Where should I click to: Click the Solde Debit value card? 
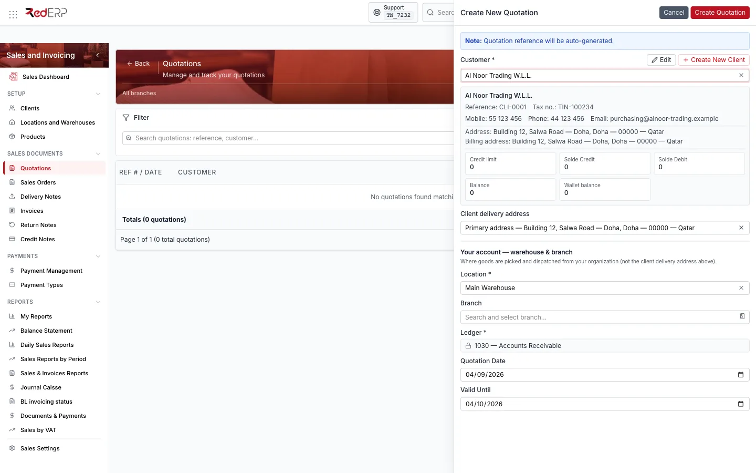699,163
